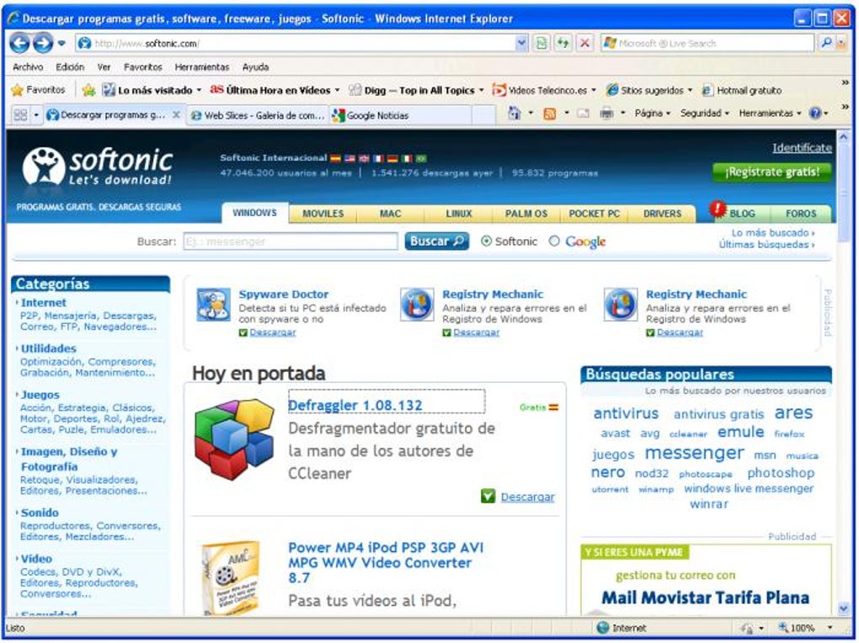Select the Google search radio button
The image size is (859, 643).
(x=554, y=241)
